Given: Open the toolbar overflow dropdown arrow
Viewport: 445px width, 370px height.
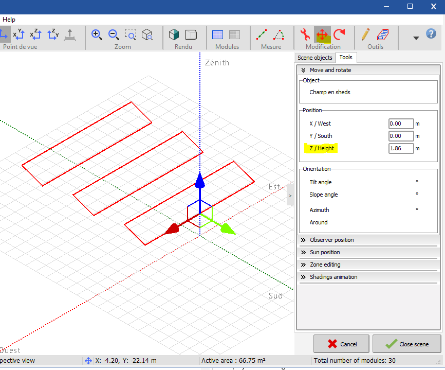Looking at the screenshot, I should click(x=416, y=38).
